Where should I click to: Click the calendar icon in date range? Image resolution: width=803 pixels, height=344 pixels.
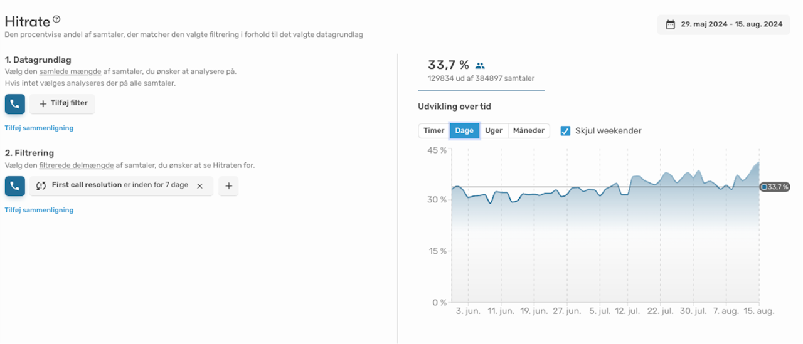pyautogui.click(x=670, y=24)
